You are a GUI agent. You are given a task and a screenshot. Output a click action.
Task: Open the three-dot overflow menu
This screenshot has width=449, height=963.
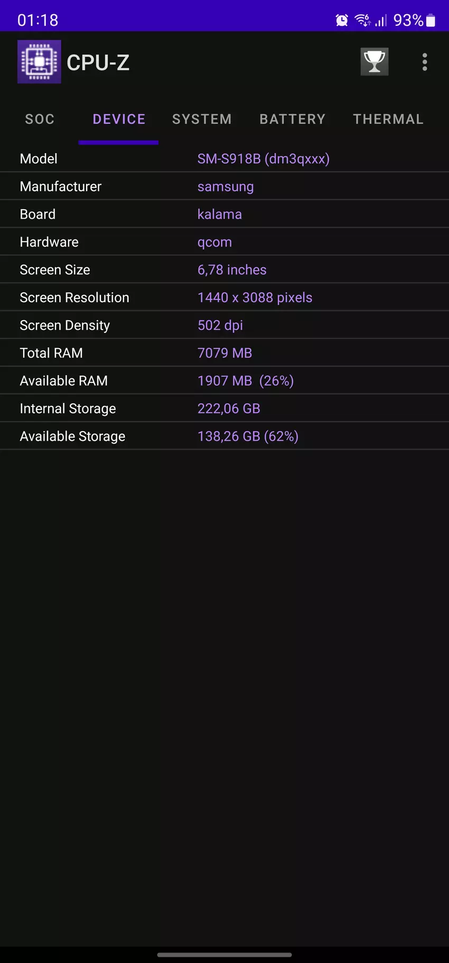[x=425, y=62]
